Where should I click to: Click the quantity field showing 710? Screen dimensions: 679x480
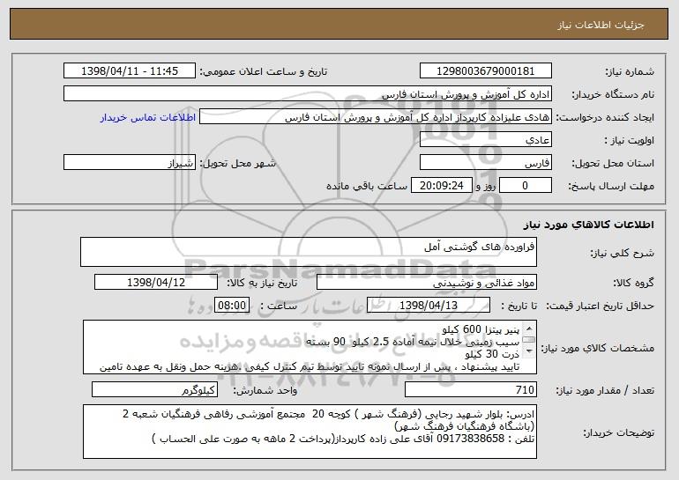(471, 389)
